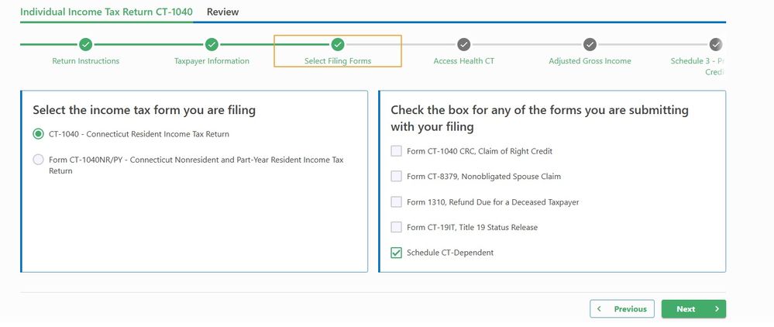Select Form CT-1040NR/PY nonresident radio option
This screenshot has height=327, width=774.
39,160
